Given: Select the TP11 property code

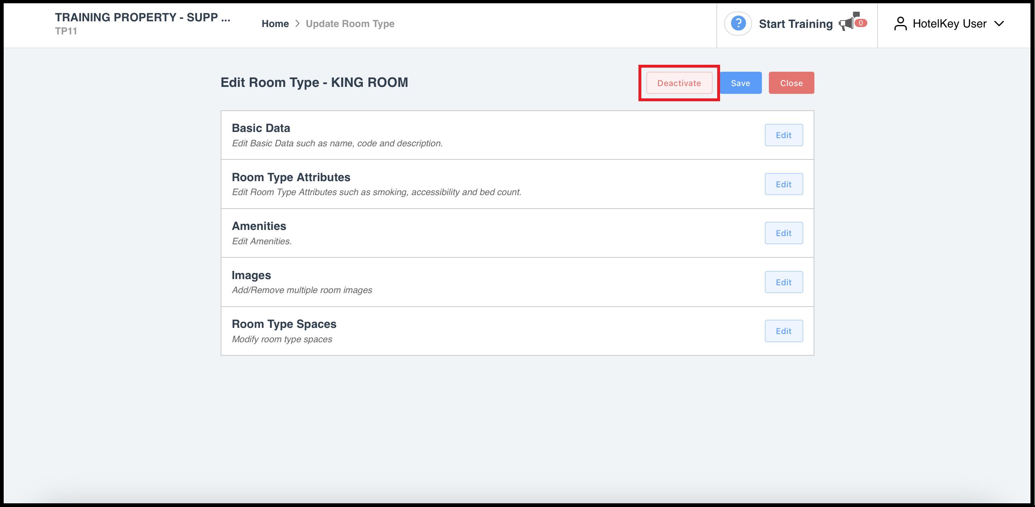Looking at the screenshot, I should click(66, 31).
